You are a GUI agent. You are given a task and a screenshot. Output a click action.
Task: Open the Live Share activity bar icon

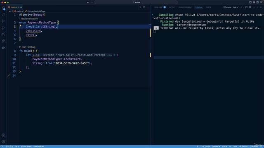[x=3, y=41]
